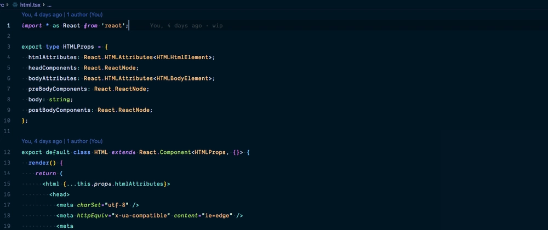Click "1 author (You)" CodeLens above line 12
The height and width of the screenshot is (230, 548).
[84, 141]
